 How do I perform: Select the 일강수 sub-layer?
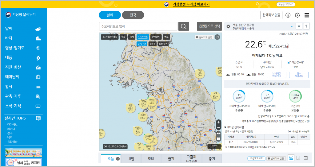(153, 44)
